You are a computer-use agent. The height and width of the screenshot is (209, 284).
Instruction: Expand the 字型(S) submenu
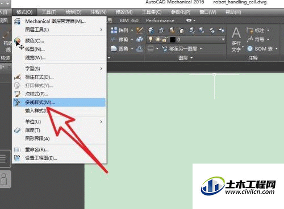(x=59, y=69)
